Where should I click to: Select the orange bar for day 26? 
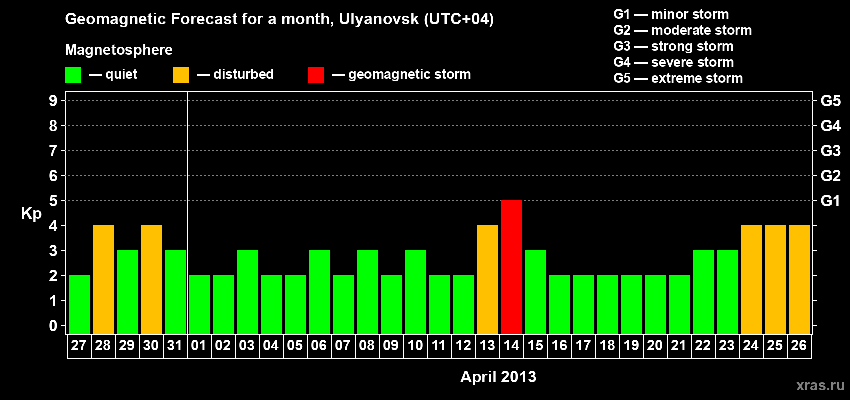pos(799,280)
